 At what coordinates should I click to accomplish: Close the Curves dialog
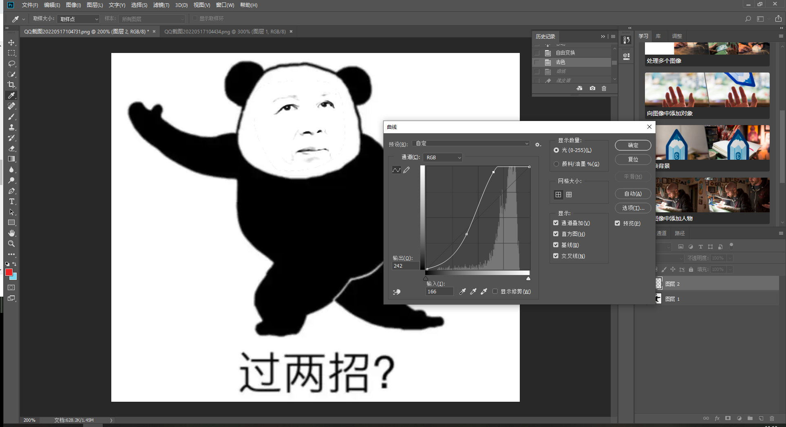649,127
